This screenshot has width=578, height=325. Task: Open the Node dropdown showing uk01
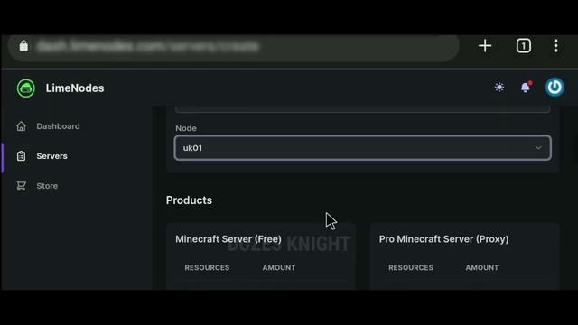point(363,148)
